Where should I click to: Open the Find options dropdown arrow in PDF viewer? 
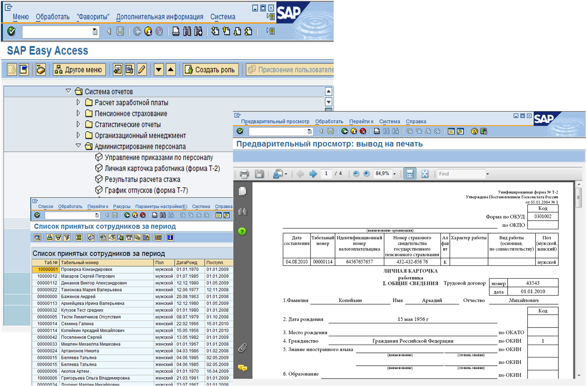[x=487, y=174]
